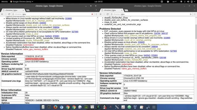The image size is (197, 110).
Task: Open Google Chrome (beta) app menu
Action: 22,2
